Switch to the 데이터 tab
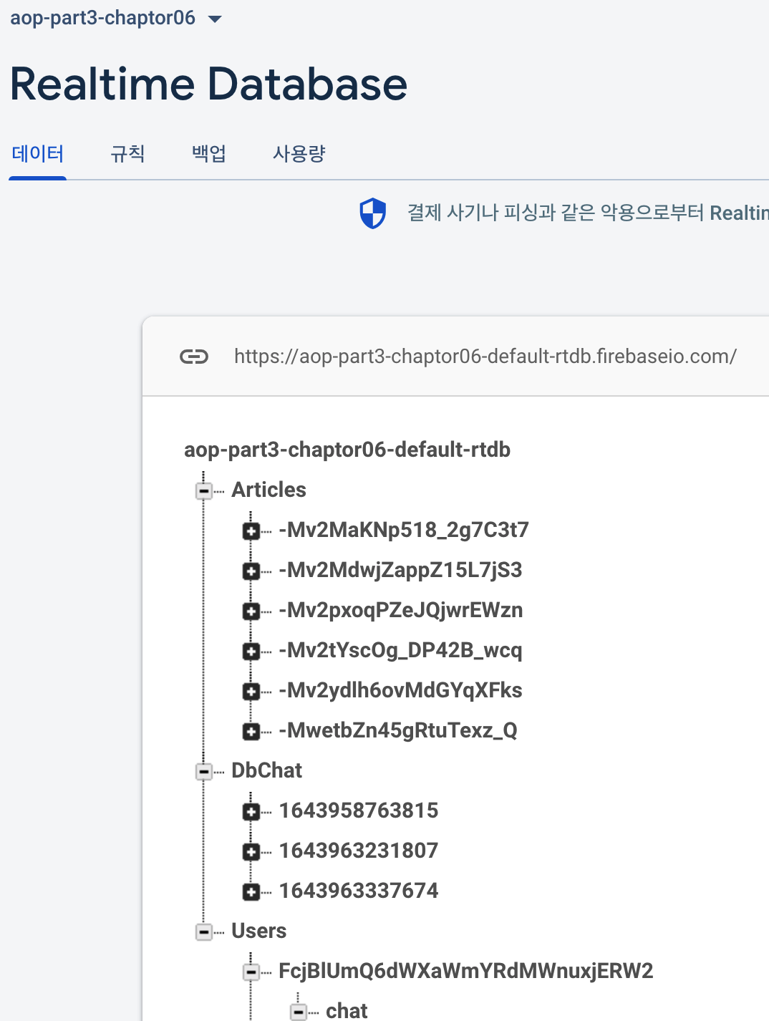This screenshot has height=1021, width=769. tap(38, 153)
